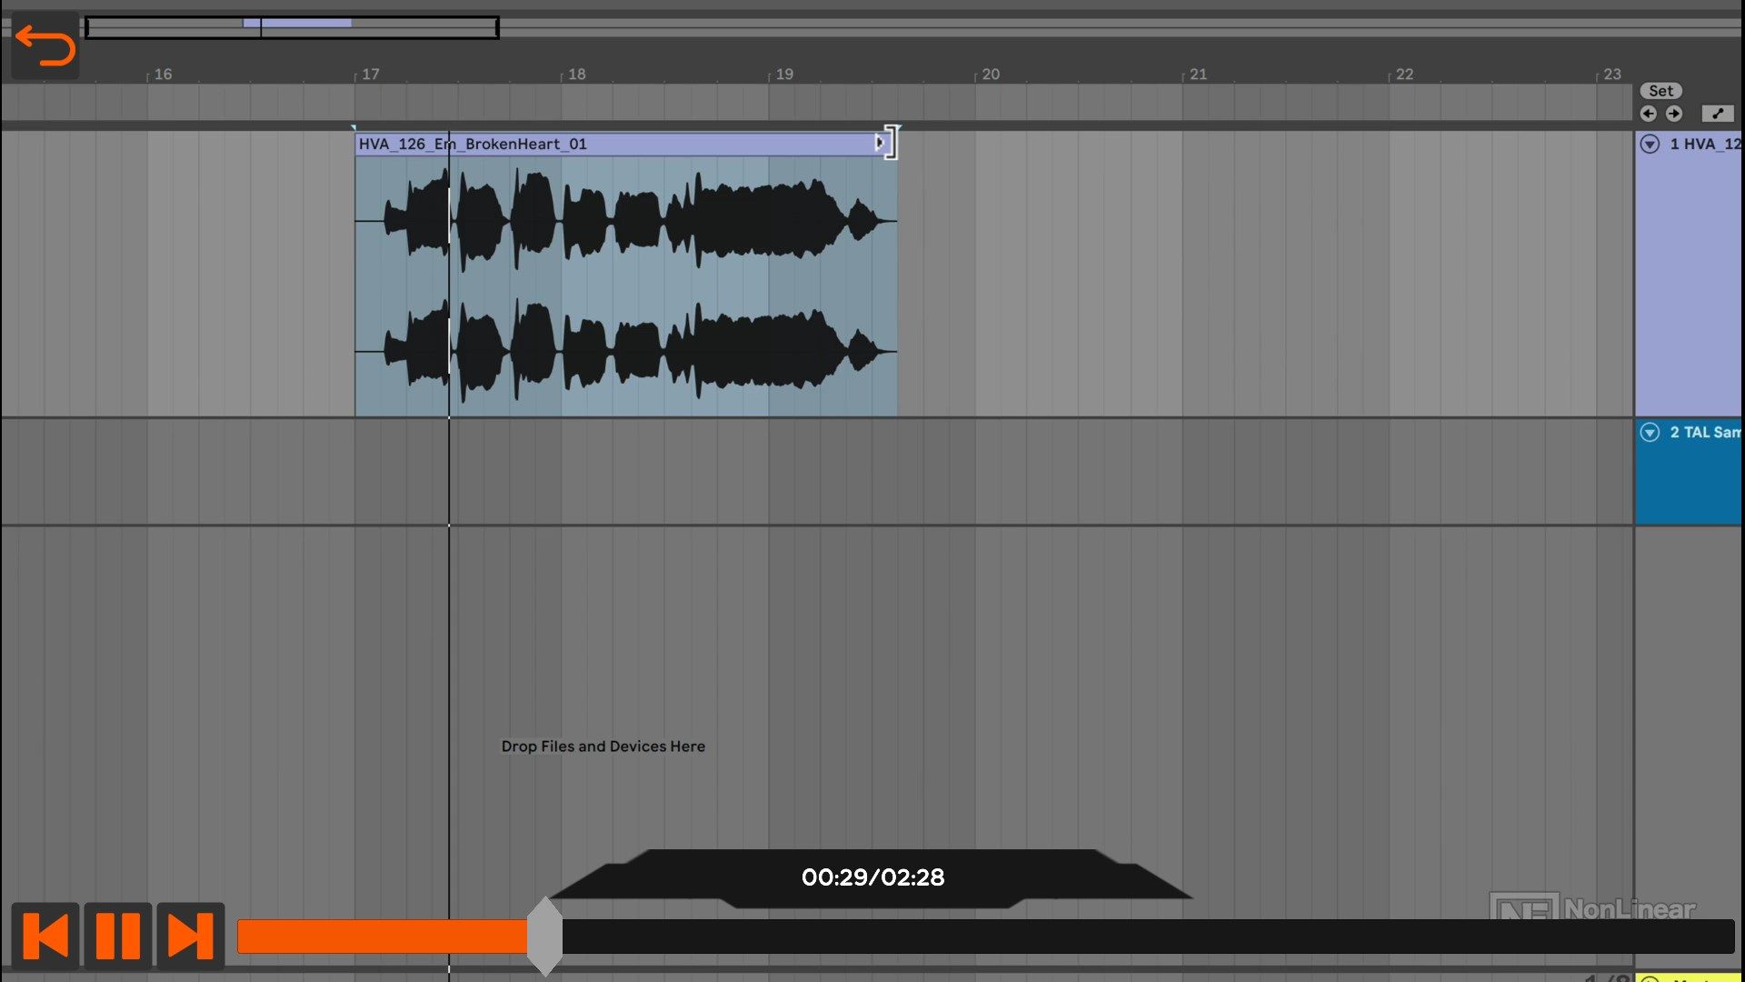
Task: Pause the video playback
Action: pyautogui.click(x=118, y=936)
